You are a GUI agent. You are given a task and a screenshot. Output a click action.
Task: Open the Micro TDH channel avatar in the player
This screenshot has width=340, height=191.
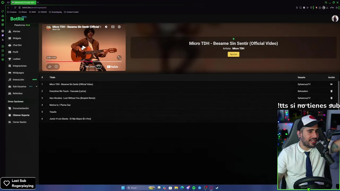(48, 28)
